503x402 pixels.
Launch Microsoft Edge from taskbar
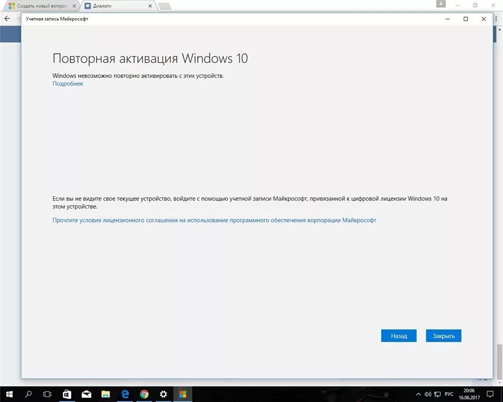(125, 394)
